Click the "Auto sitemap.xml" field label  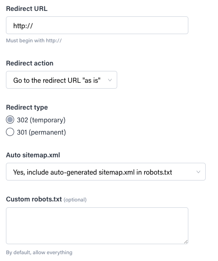click(x=33, y=155)
